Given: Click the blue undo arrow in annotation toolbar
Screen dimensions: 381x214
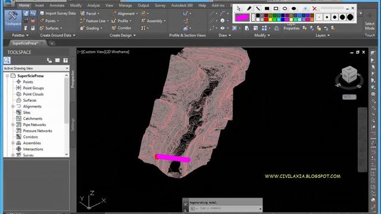Looking at the screenshot, I should (x=305, y=8).
